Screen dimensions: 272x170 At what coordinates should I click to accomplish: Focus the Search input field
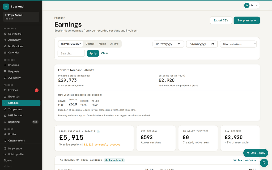click(71, 53)
